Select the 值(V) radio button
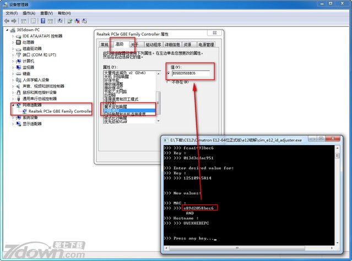 click(x=169, y=73)
